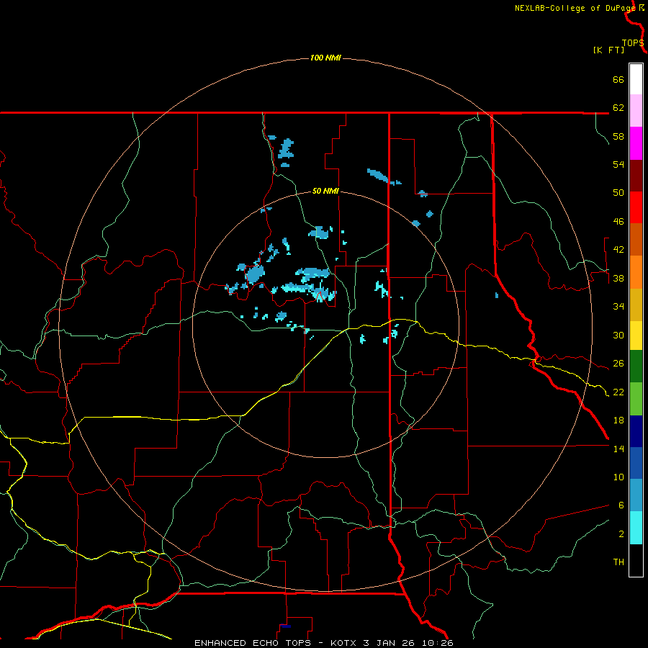648x648 pixels.
Task: Click the legend value 2
Action: (621, 534)
